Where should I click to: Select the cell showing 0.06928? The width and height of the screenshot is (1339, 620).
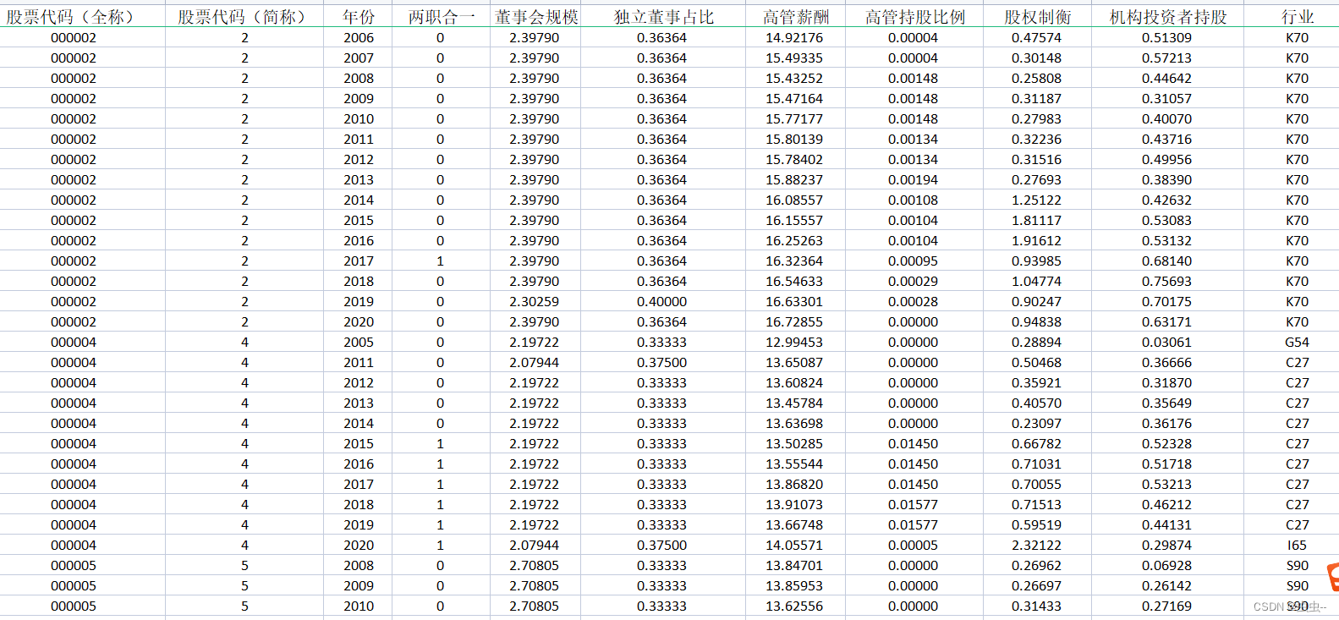pyautogui.click(x=1167, y=566)
